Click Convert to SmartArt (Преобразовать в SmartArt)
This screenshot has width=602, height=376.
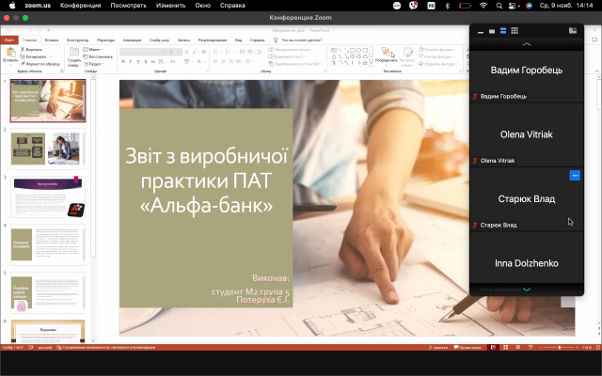[295, 64]
